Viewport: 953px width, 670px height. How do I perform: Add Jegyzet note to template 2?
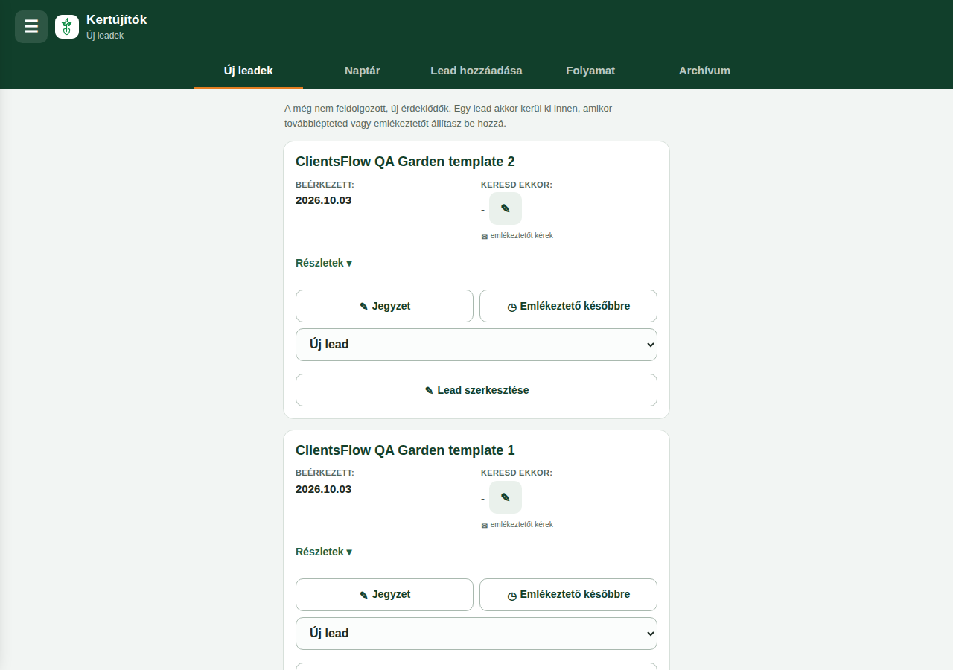(x=384, y=306)
